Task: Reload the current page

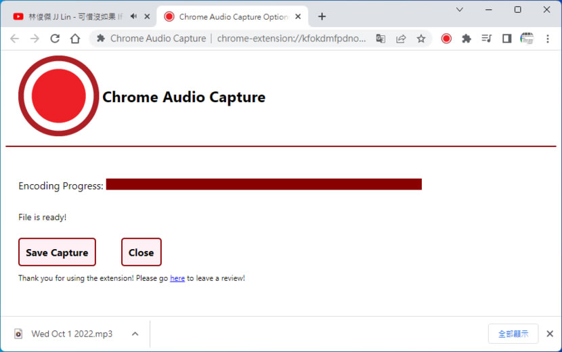Action: click(55, 39)
